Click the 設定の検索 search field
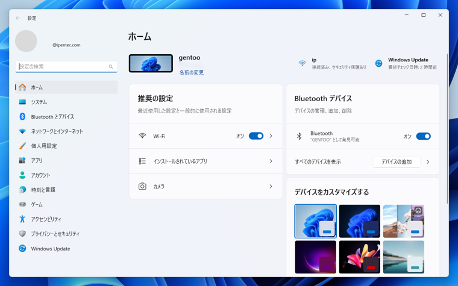The image size is (458, 286). pos(66,67)
